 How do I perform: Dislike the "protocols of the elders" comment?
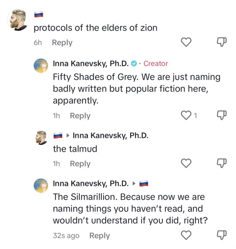222,42
